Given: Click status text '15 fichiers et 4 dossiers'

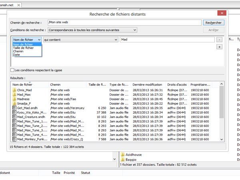Looking at the screenshot, I should tap(27, 147).
